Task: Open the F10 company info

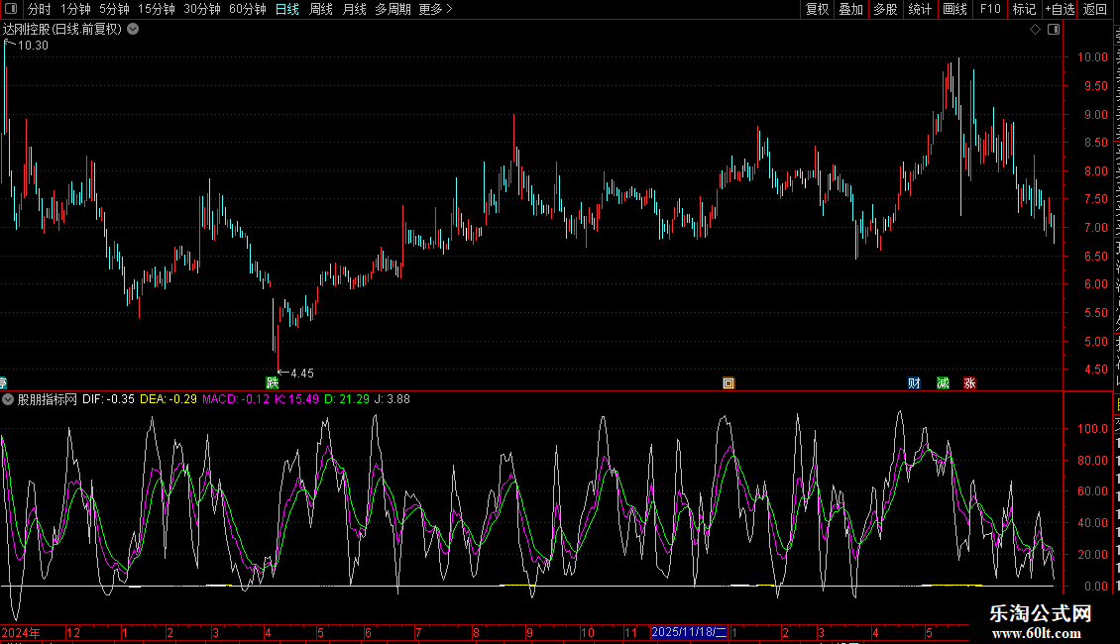Action: [x=990, y=9]
